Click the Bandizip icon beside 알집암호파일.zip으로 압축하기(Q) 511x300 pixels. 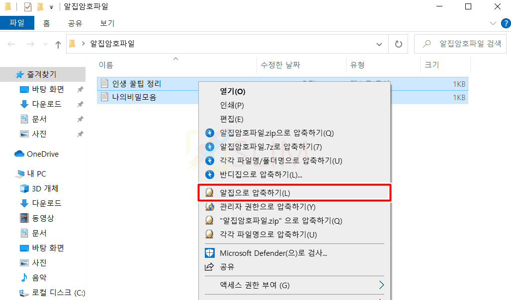(210, 133)
